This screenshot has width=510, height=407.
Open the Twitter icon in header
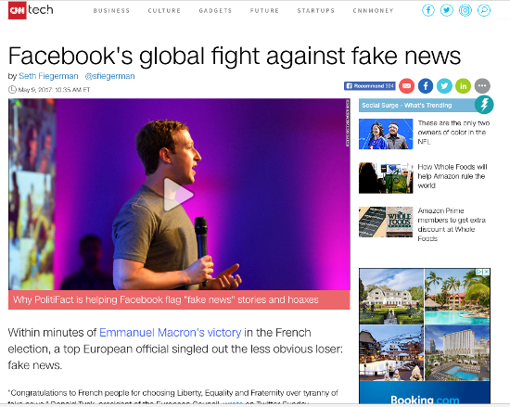coord(447,10)
